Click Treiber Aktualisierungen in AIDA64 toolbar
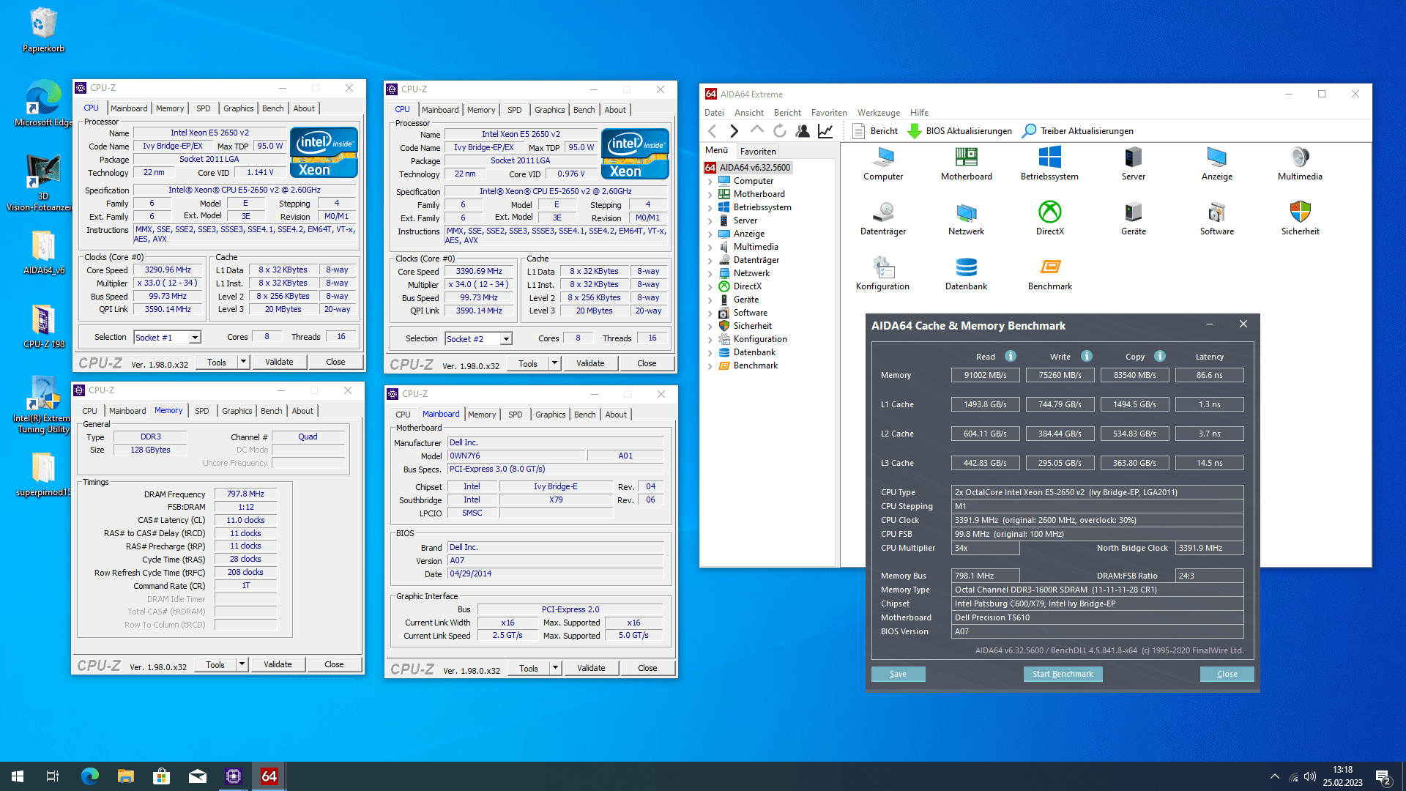 (x=1078, y=131)
